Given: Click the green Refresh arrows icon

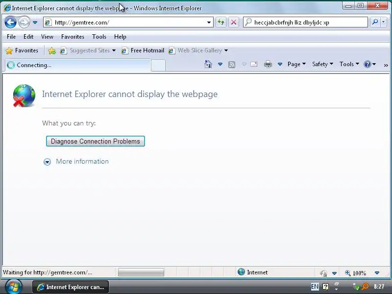Looking at the screenshot, I should coord(221,22).
